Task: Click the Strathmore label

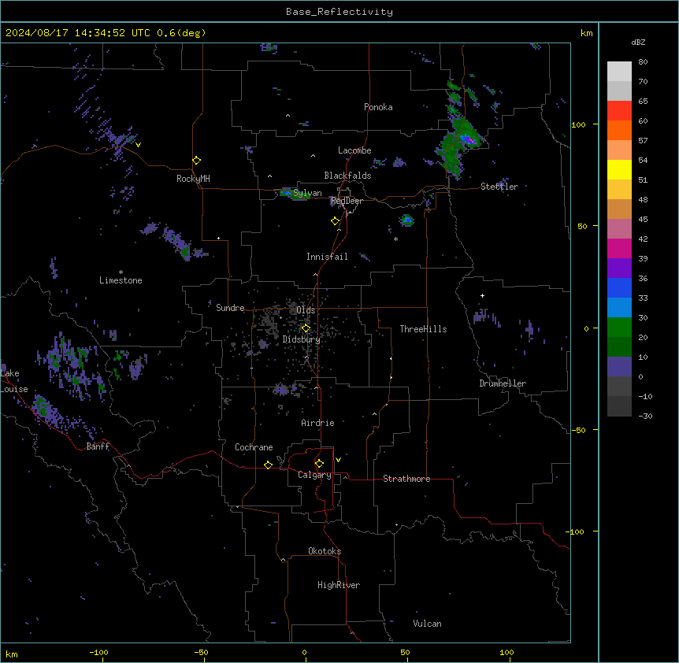Action: [x=406, y=479]
